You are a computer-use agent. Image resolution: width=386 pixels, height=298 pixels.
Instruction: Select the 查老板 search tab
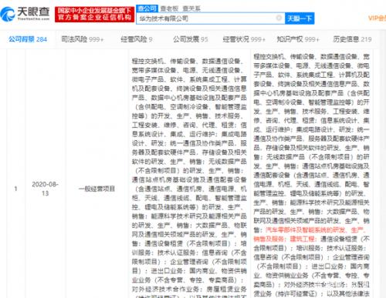(x=169, y=8)
